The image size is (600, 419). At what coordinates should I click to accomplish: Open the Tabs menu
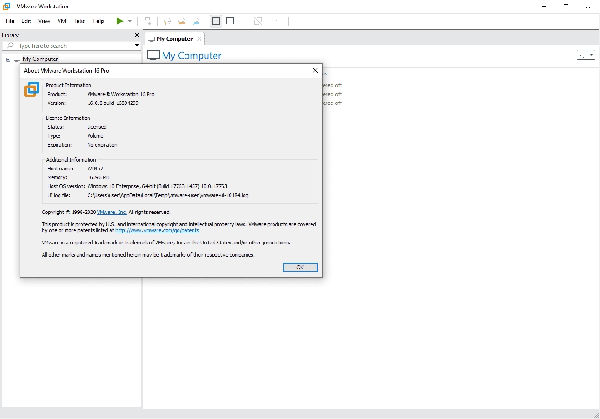[79, 21]
